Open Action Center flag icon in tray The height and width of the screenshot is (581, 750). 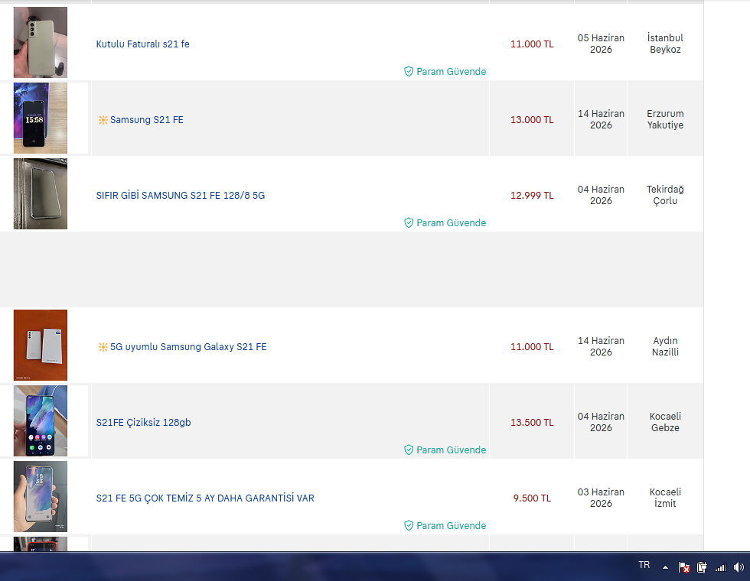[x=684, y=567]
